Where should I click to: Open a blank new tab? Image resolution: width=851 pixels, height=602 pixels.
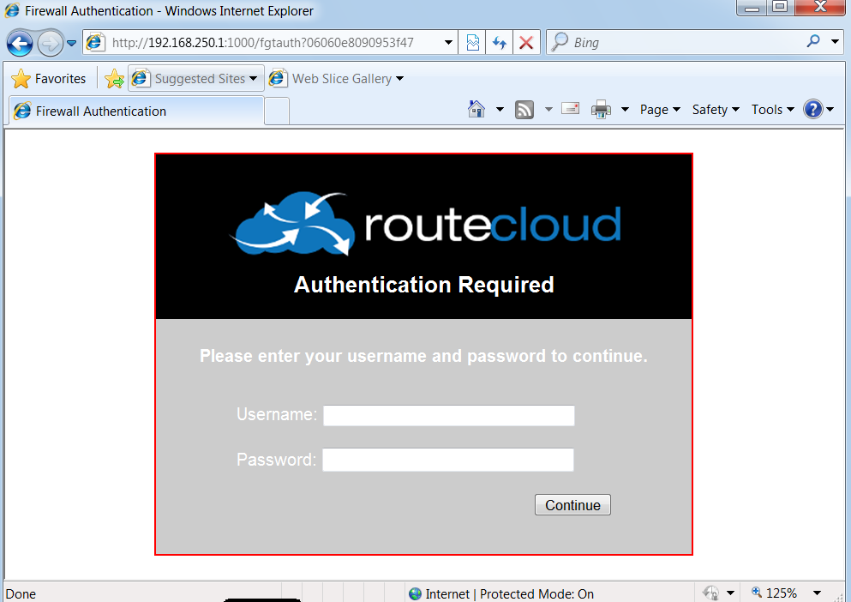pyautogui.click(x=277, y=111)
